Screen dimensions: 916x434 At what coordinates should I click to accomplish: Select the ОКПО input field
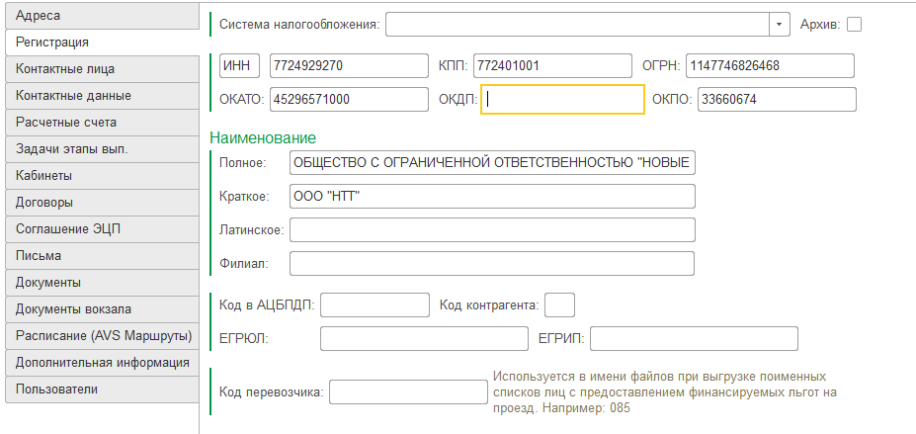point(776,99)
